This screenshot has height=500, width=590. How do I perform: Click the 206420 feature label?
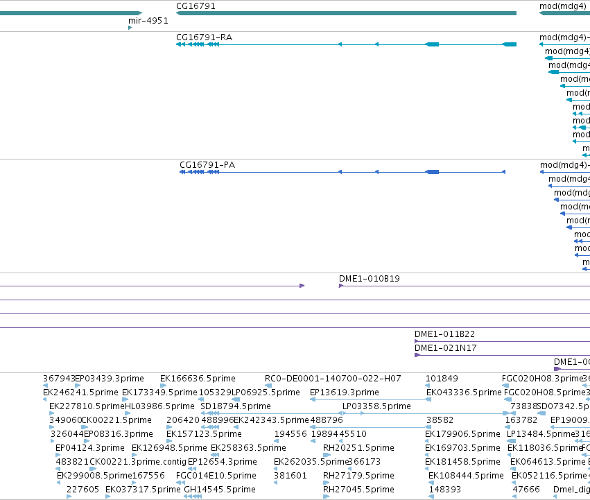(183, 420)
